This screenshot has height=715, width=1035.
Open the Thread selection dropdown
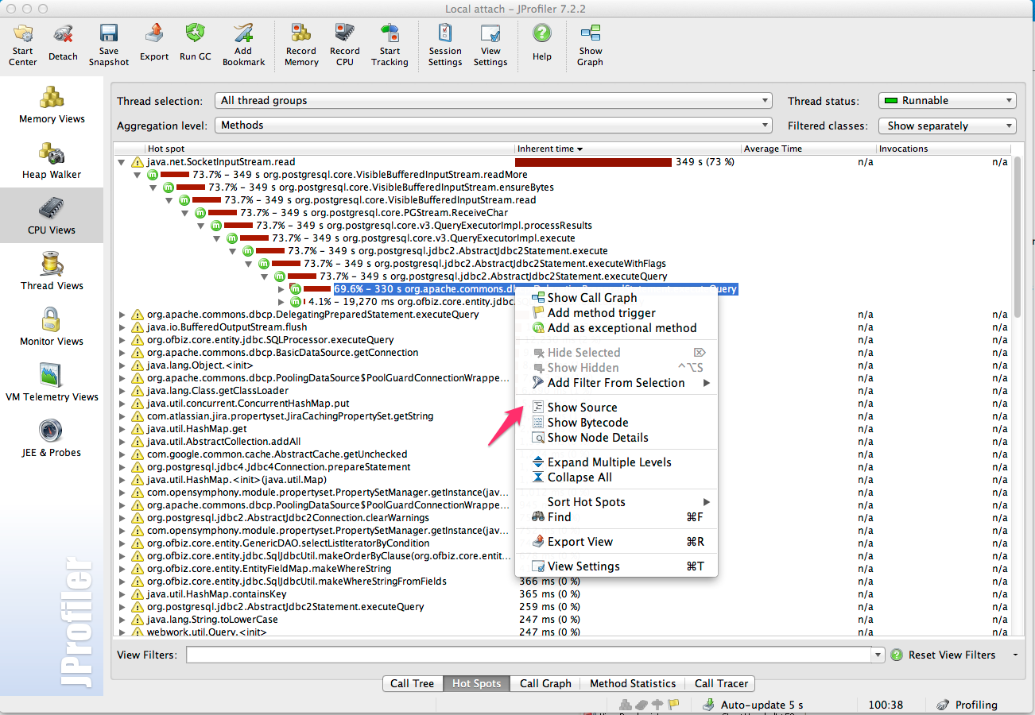tap(494, 101)
